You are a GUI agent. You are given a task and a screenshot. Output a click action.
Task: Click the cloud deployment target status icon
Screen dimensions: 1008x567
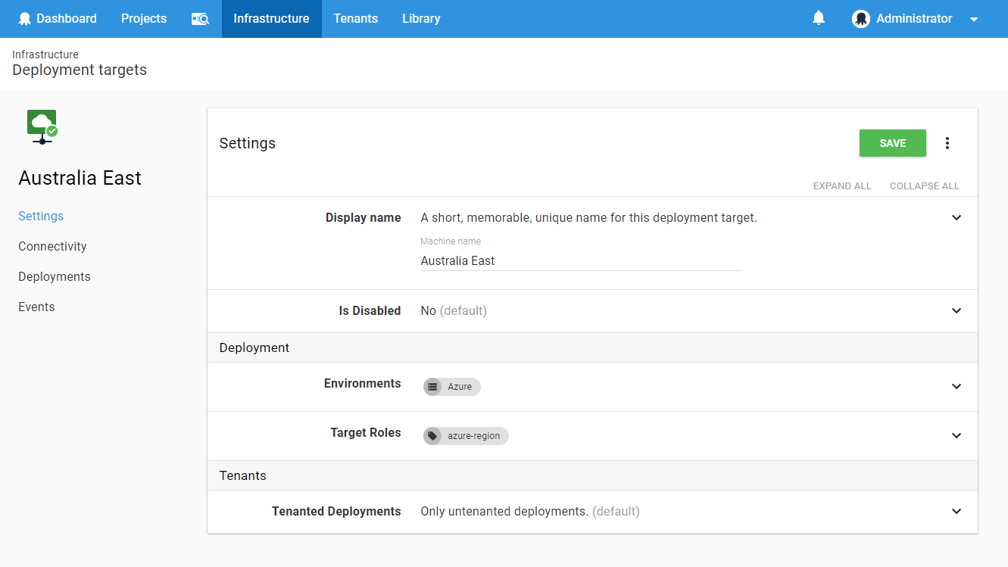(x=42, y=126)
